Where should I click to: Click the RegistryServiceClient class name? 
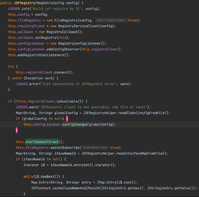(79, 26)
